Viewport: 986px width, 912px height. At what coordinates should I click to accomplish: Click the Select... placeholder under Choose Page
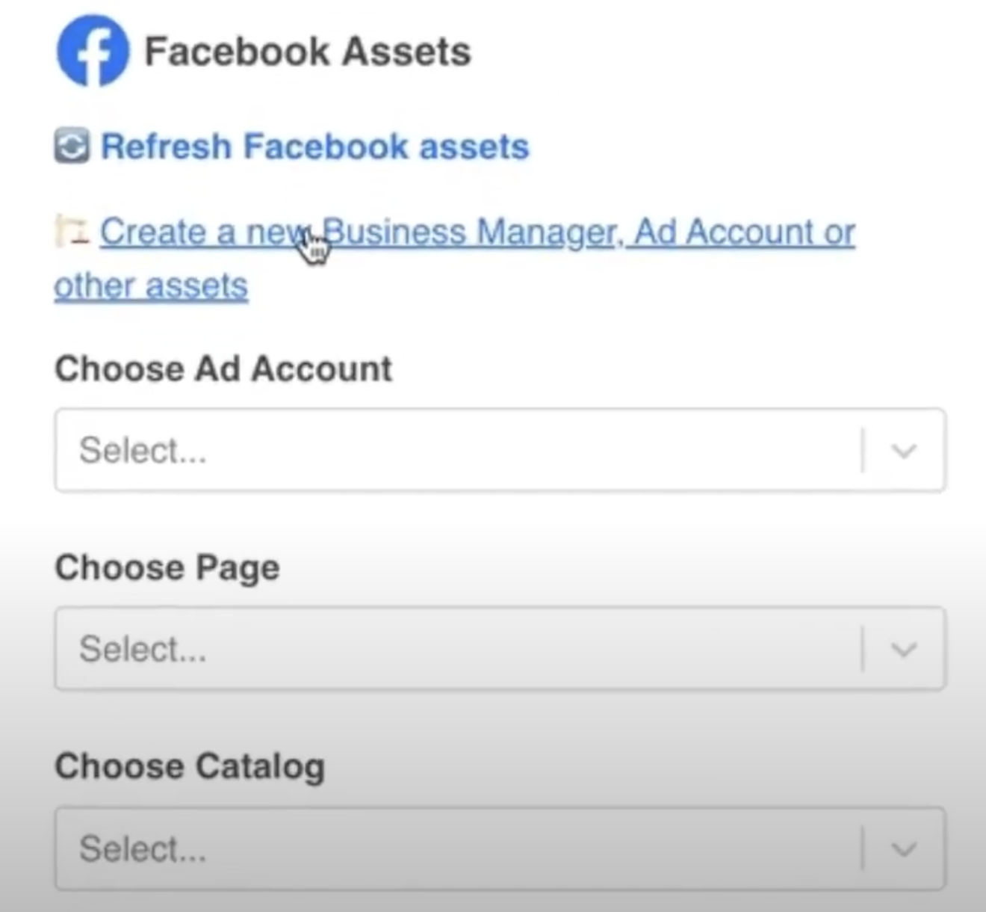[143, 649]
